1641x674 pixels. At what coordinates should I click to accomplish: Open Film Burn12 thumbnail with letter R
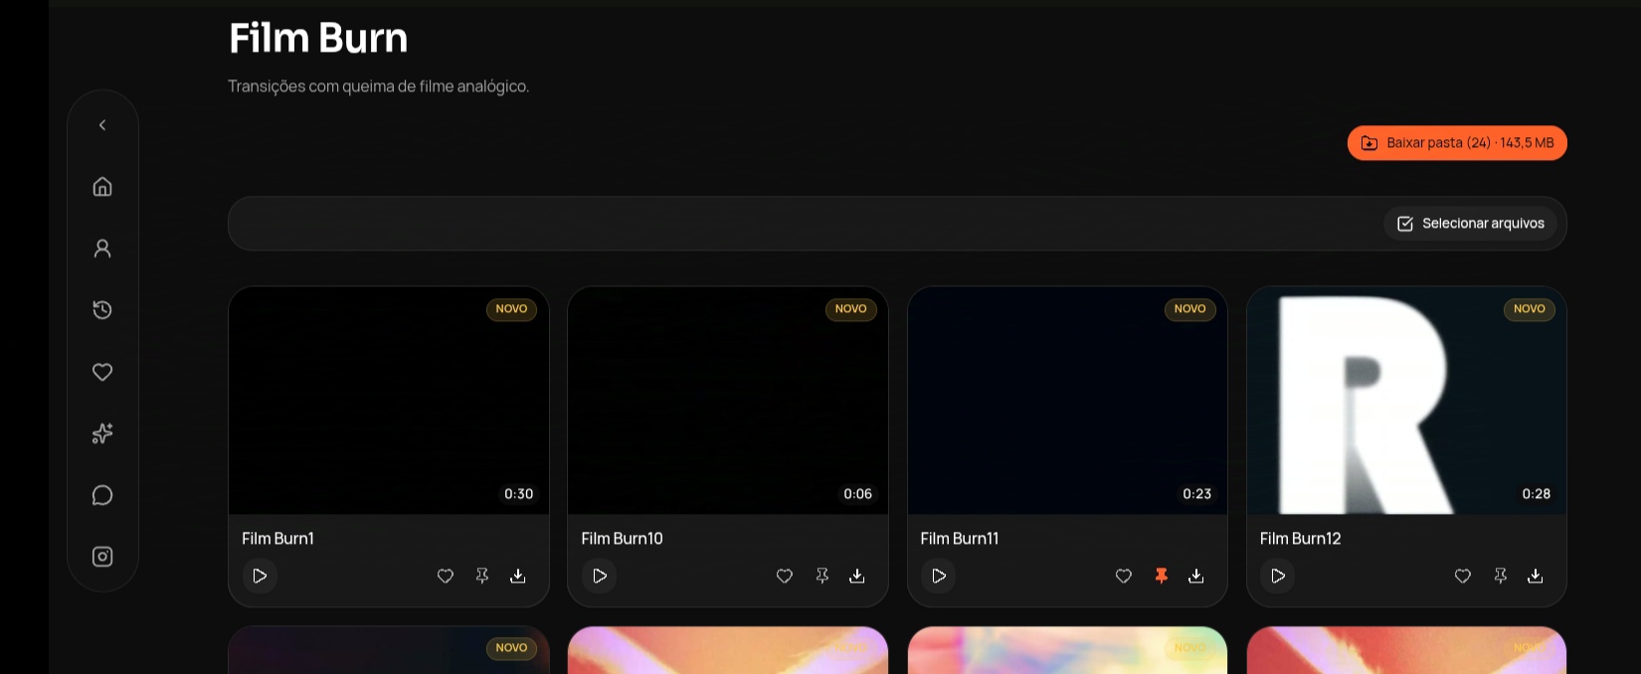tap(1406, 401)
